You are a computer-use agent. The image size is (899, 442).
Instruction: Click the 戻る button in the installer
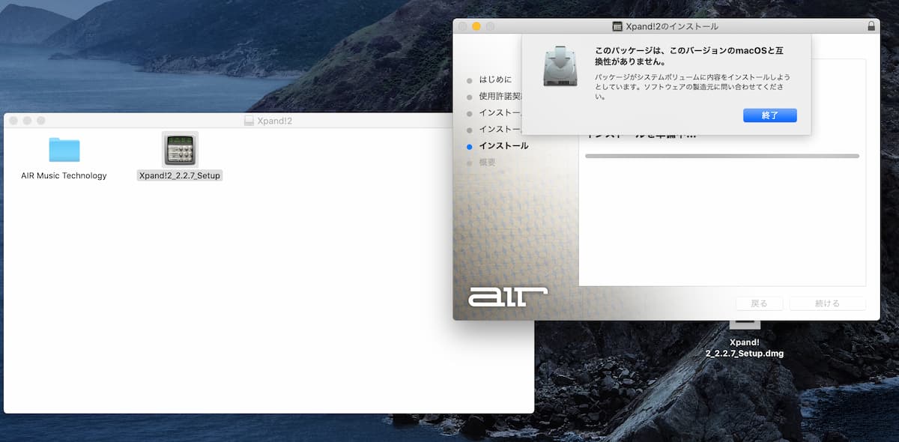point(759,303)
